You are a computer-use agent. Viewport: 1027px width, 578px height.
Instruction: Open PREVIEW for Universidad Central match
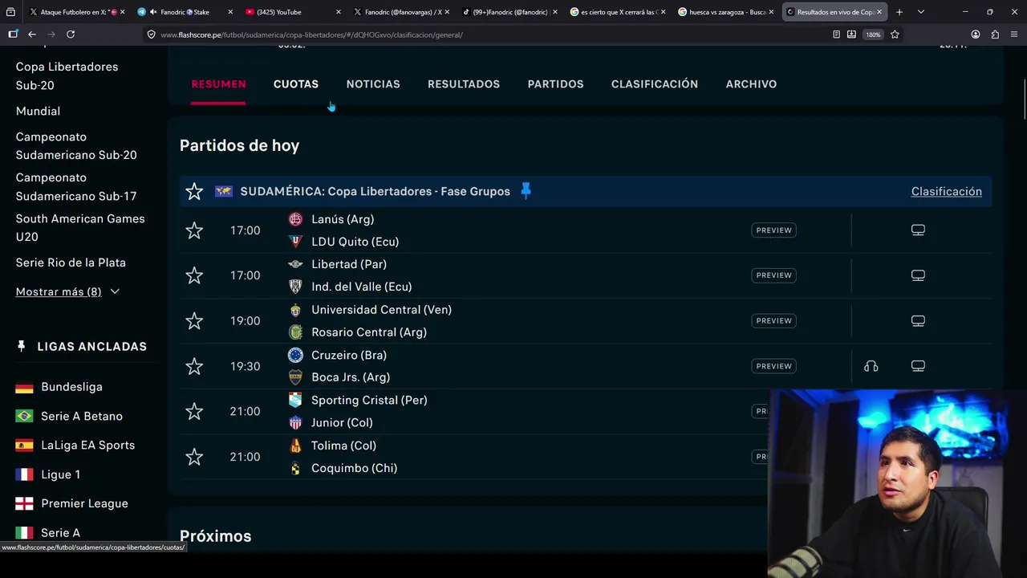(773, 321)
